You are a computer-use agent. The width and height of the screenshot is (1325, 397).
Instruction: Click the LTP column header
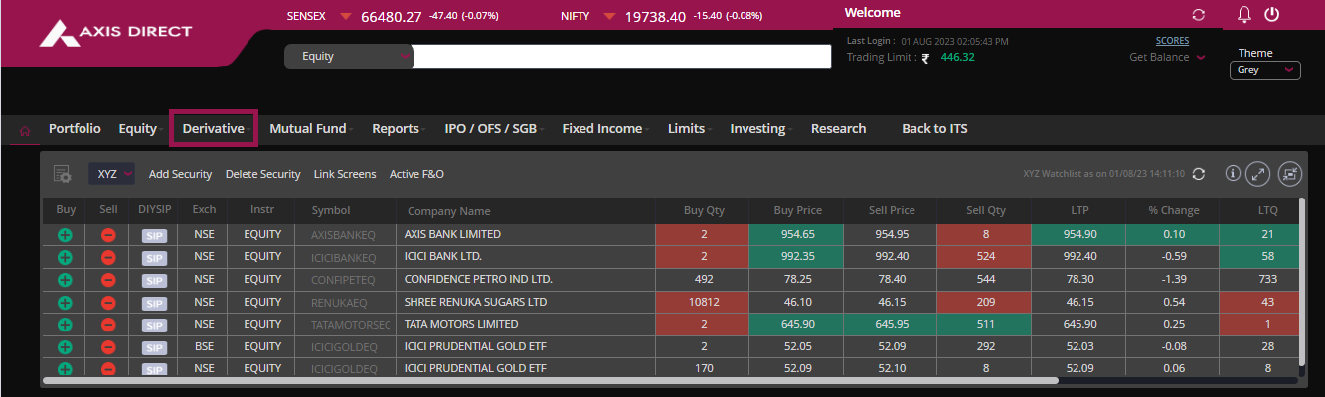pos(1077,210)
